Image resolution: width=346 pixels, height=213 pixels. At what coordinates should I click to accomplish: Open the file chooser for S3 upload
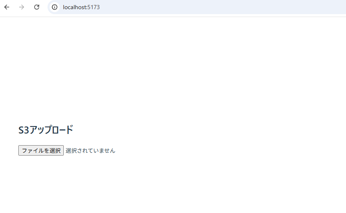[41, 151]
